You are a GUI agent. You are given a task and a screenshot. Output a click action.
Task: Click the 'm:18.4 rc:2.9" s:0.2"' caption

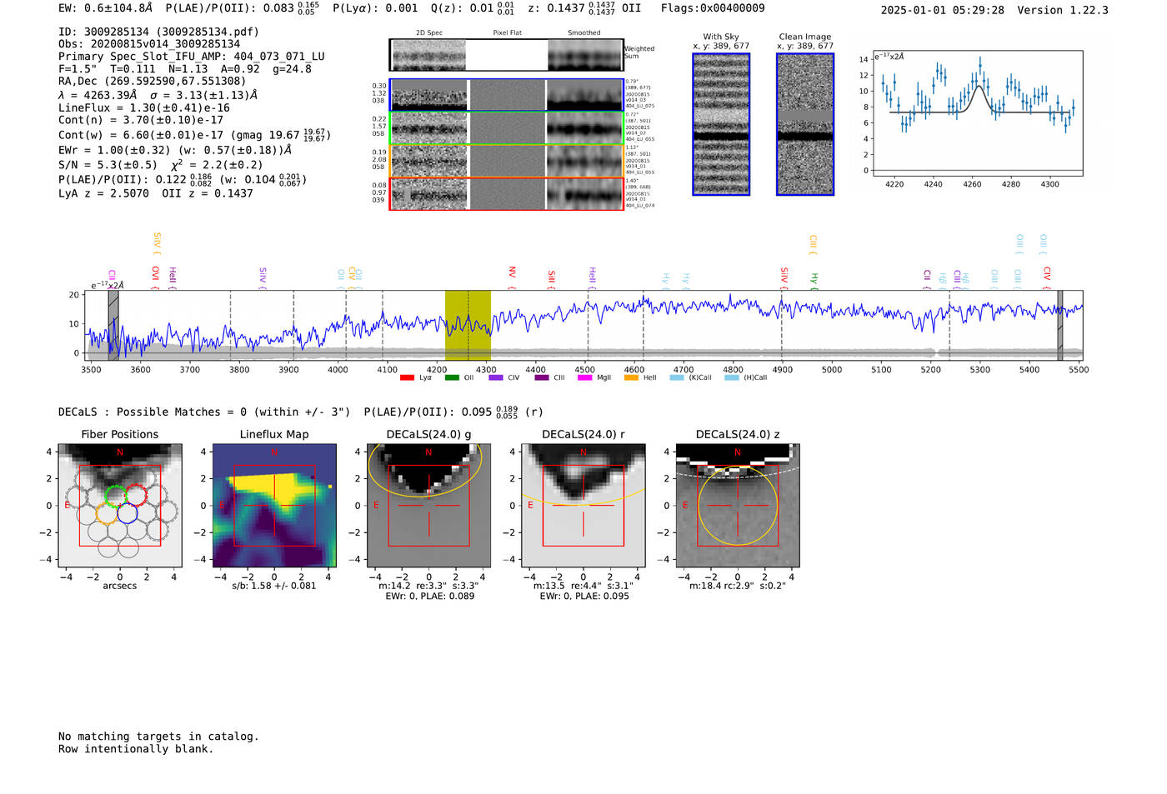click(x=738, y=586)
